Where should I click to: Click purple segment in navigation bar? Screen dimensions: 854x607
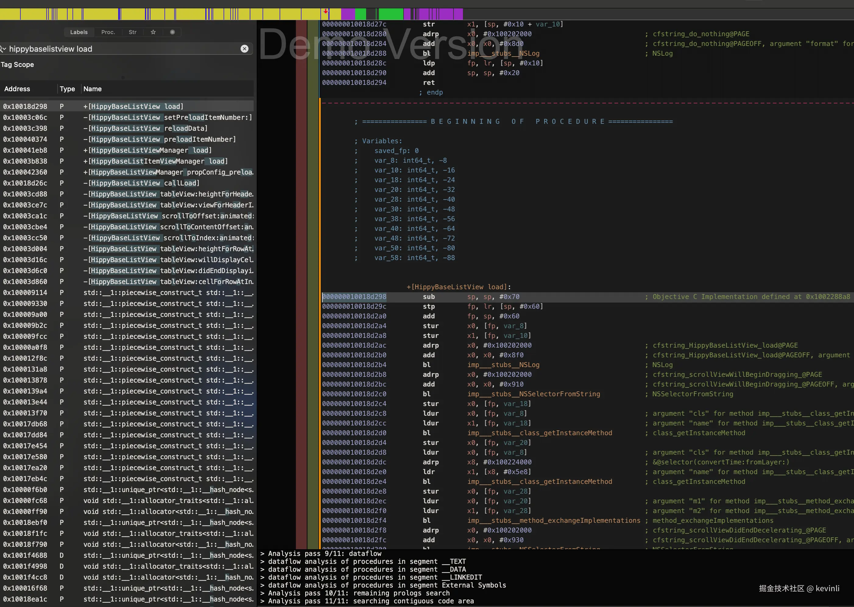[x=348, y=14]
